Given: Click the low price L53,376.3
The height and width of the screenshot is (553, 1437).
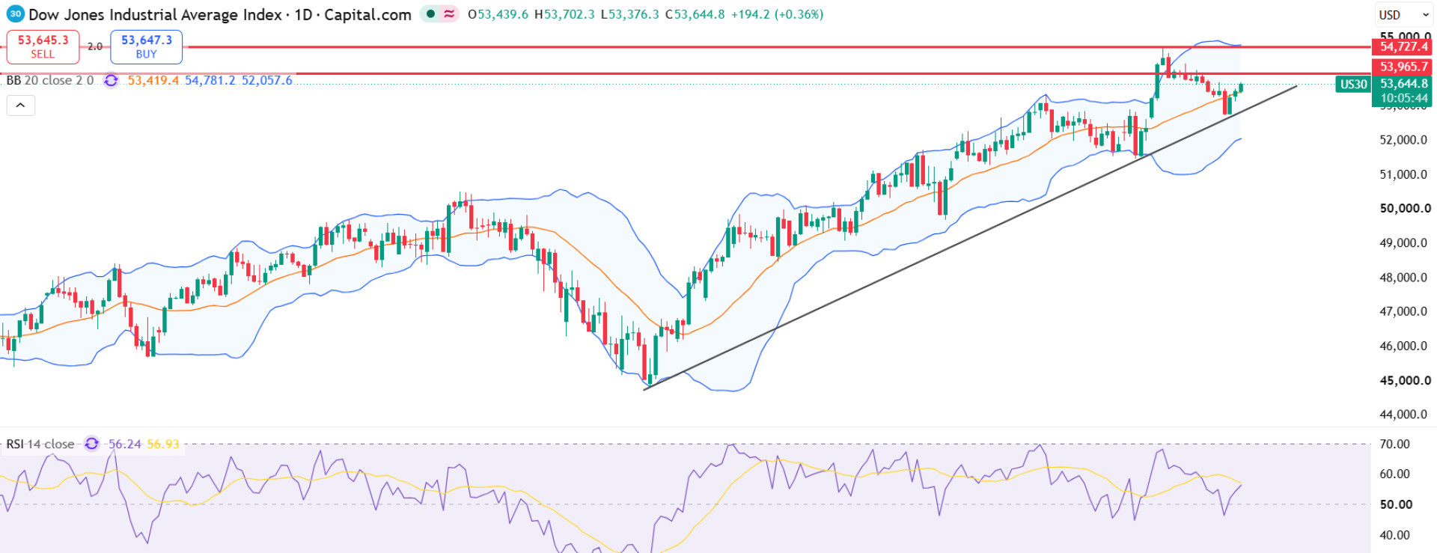Looking at the screenshot, I should pyautogui.click(x=629, y=14).
